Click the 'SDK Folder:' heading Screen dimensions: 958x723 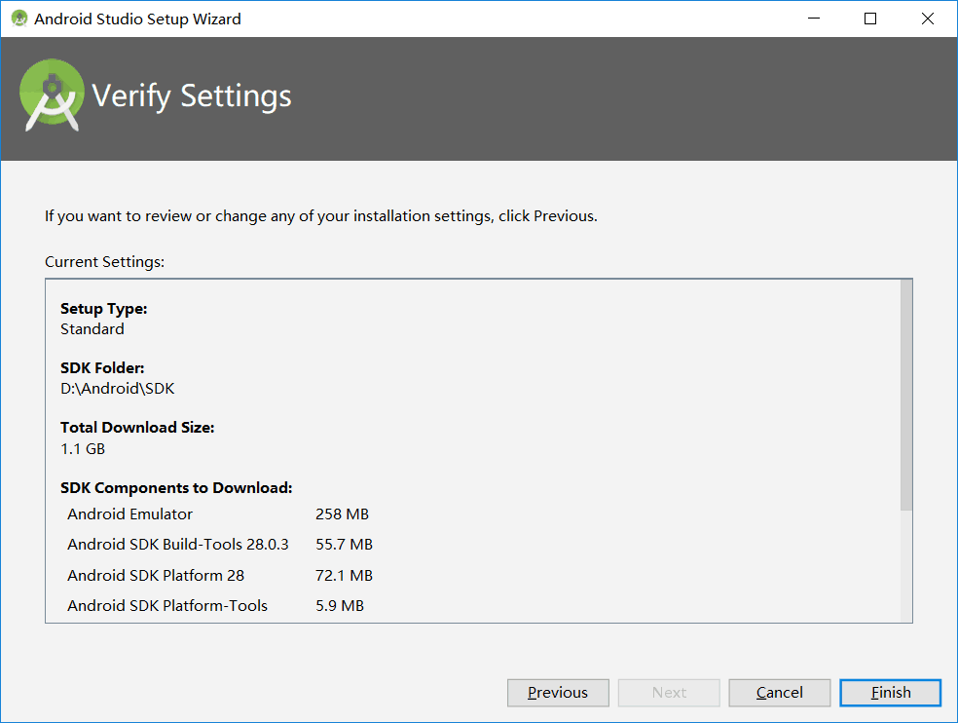tap(102, 368)
